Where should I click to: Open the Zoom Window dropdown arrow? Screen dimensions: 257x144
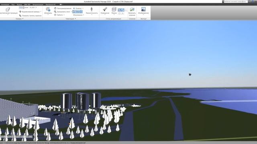tap(71, 12)
